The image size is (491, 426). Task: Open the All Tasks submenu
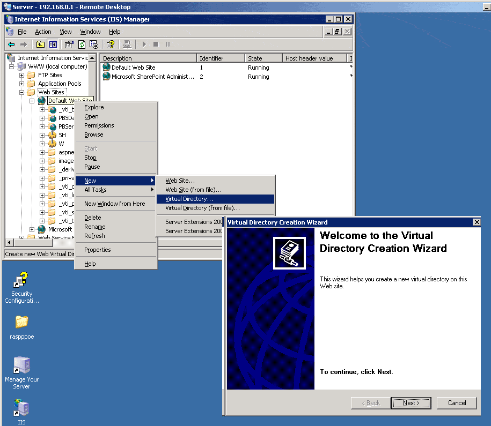tap(116, 190)
